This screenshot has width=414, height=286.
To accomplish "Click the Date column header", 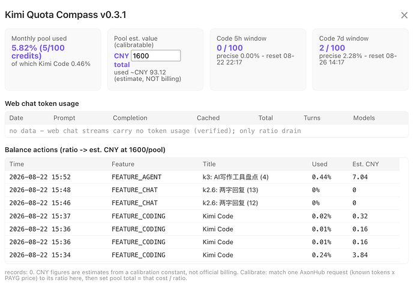I will (16, 118).
